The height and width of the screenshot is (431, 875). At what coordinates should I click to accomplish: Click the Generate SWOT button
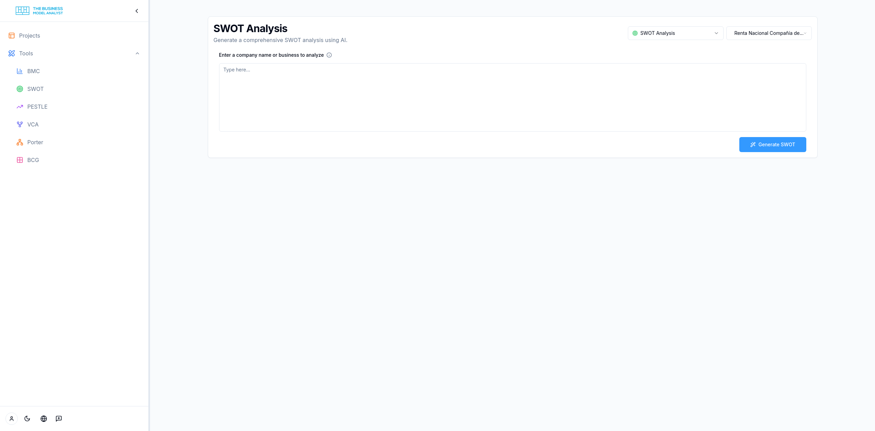772,145
